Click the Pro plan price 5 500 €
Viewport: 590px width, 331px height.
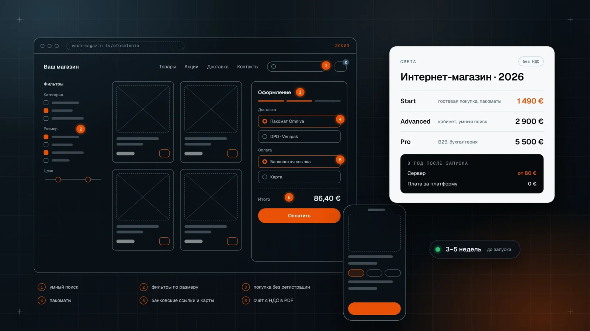[529, 142]
